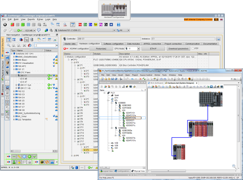Viewport: 243px width, 180px height.
Task: Click the database cylinder icon in CaeManager status bar
Action: pos(76,168)
